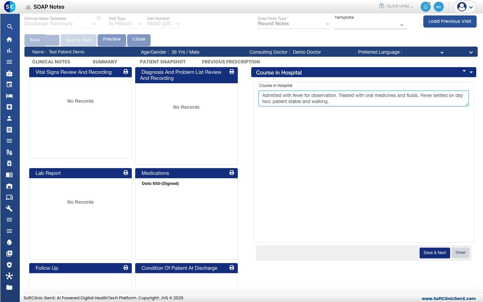Image resolution: width=483 pixels, height=302 pixels.
Task: Open the Quick Links menu
Action: 396,6
